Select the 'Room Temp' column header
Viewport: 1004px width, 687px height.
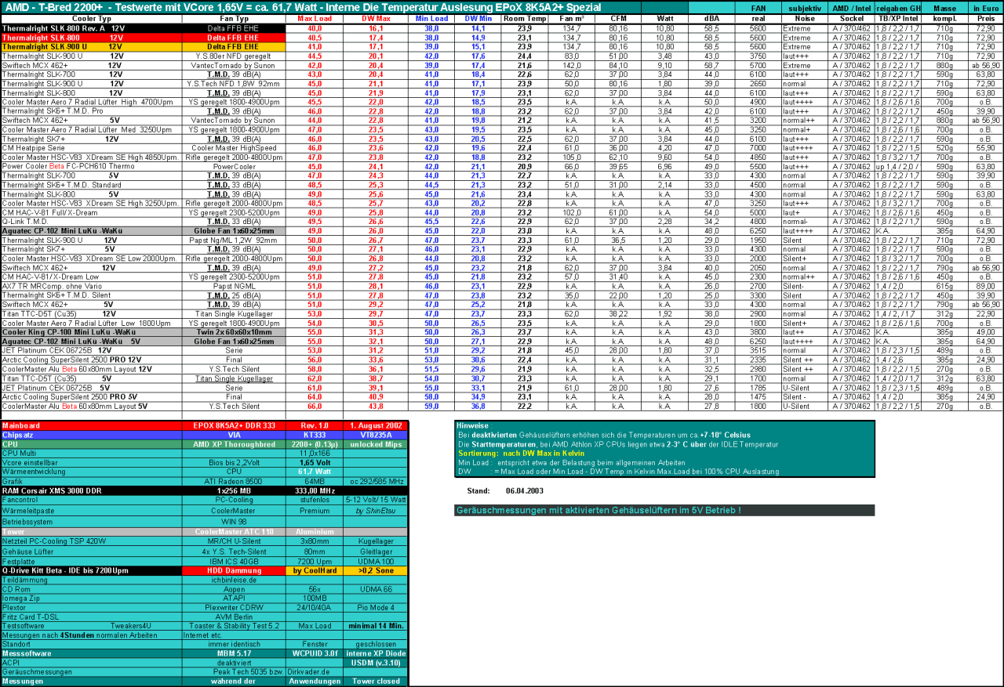pyautogui.click(x=525, y=18)
